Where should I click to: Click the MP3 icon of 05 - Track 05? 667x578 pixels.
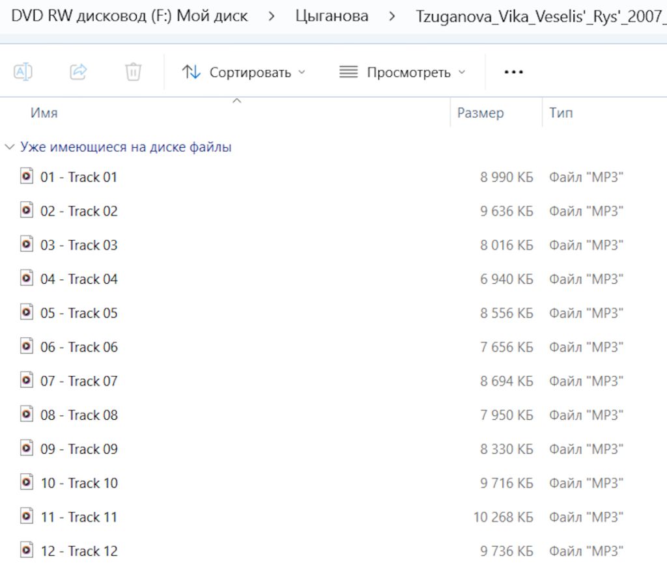26,312
